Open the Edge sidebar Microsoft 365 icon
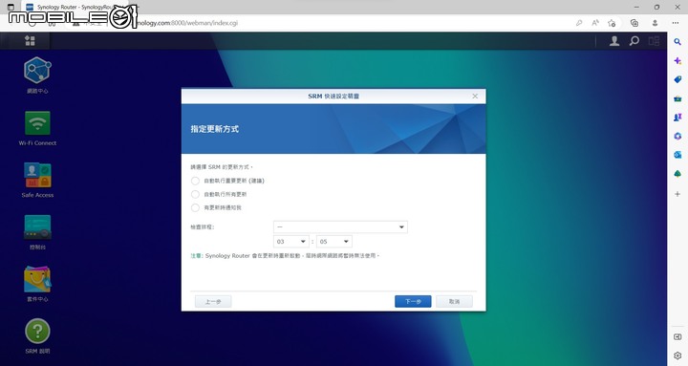The image size is (688, 366). tap(677, 136)
